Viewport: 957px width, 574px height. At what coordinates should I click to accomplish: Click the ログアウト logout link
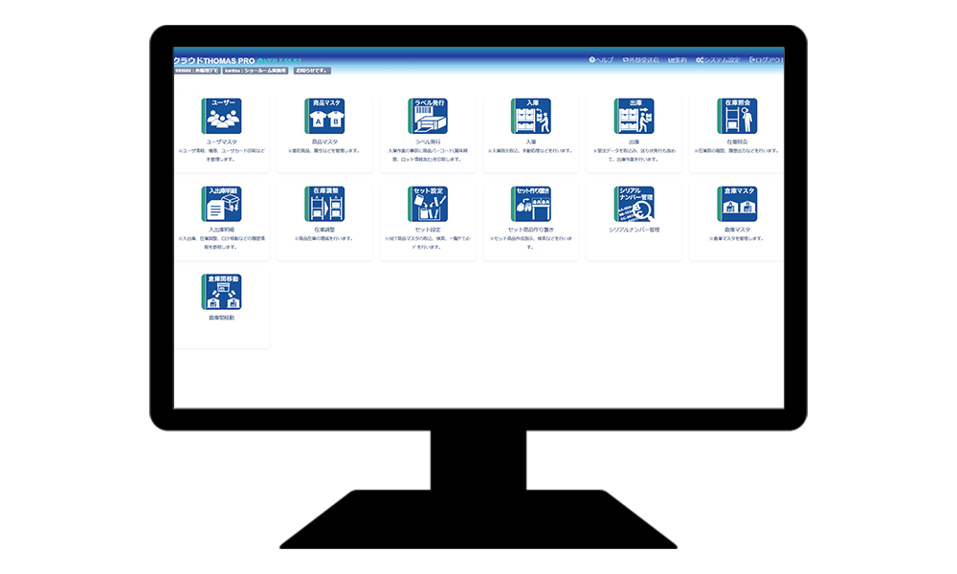[x=767, y=60]
